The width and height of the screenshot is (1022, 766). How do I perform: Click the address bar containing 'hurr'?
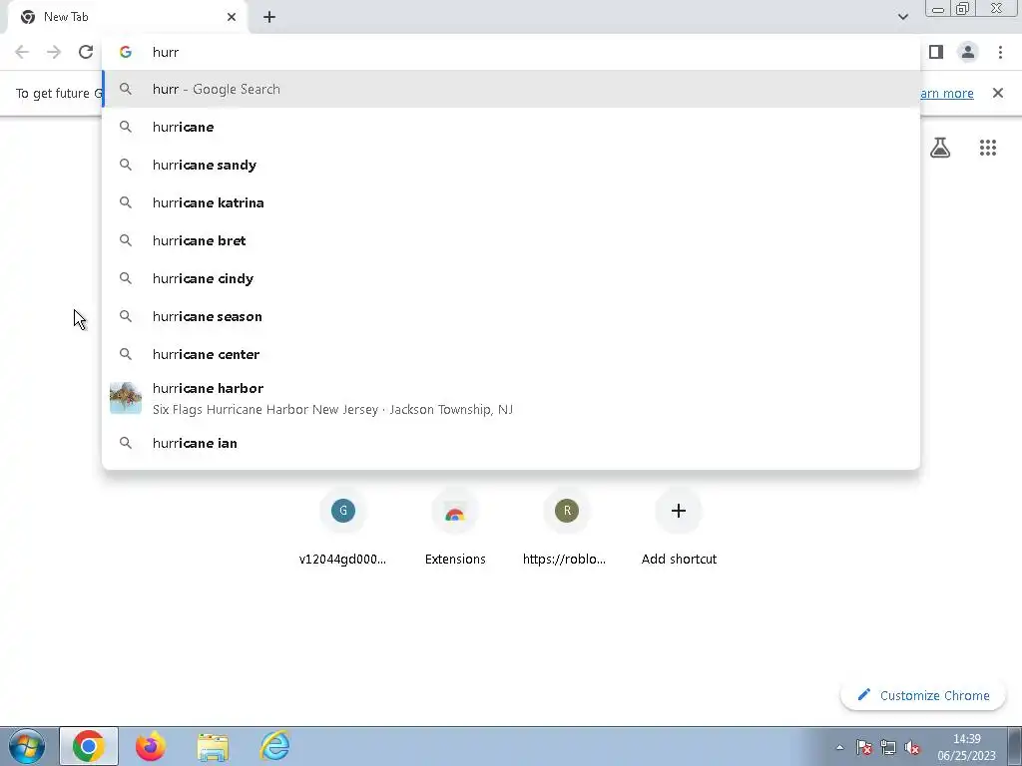[511, 52]
